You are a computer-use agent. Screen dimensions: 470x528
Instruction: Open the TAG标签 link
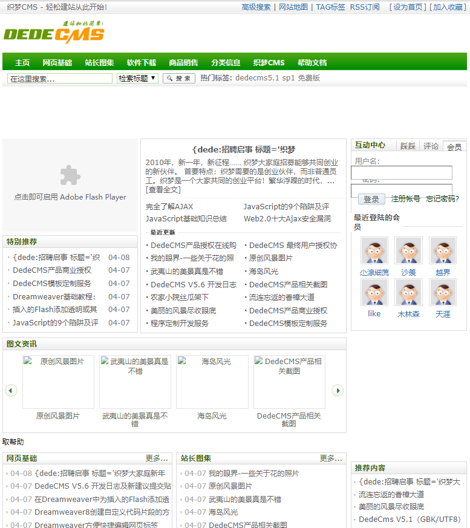click(330, 7)
